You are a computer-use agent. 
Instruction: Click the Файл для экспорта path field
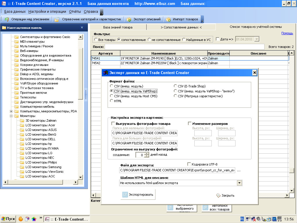[x=177, y=170]
